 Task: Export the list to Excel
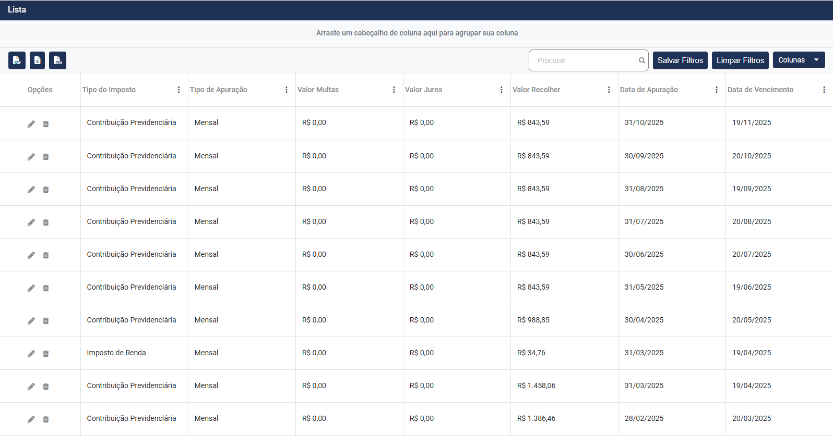pyautogui.click(x=37, y=60)
